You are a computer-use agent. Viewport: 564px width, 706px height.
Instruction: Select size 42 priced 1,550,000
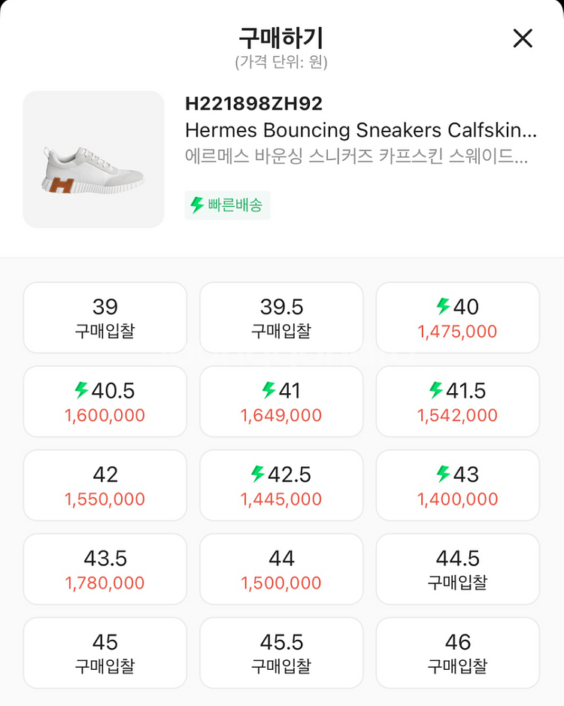click(x=105, y=486)
